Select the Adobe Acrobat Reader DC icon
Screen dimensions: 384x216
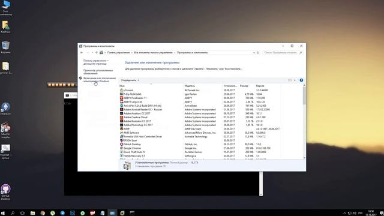(121, 109)
